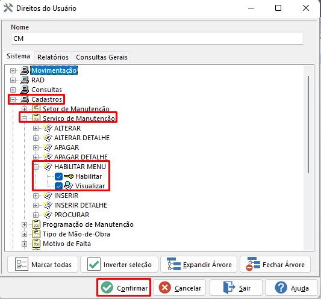Screen dimensions: 321x299
Task: Select the Habilitar tree label
Action: [89, 176]
